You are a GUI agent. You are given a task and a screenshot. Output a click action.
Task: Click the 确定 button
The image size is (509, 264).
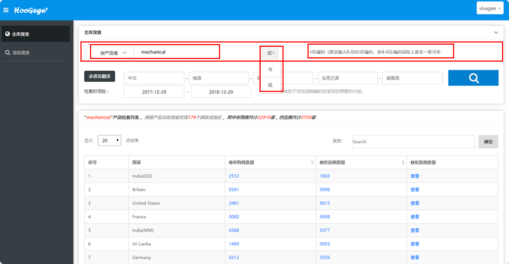488,142
